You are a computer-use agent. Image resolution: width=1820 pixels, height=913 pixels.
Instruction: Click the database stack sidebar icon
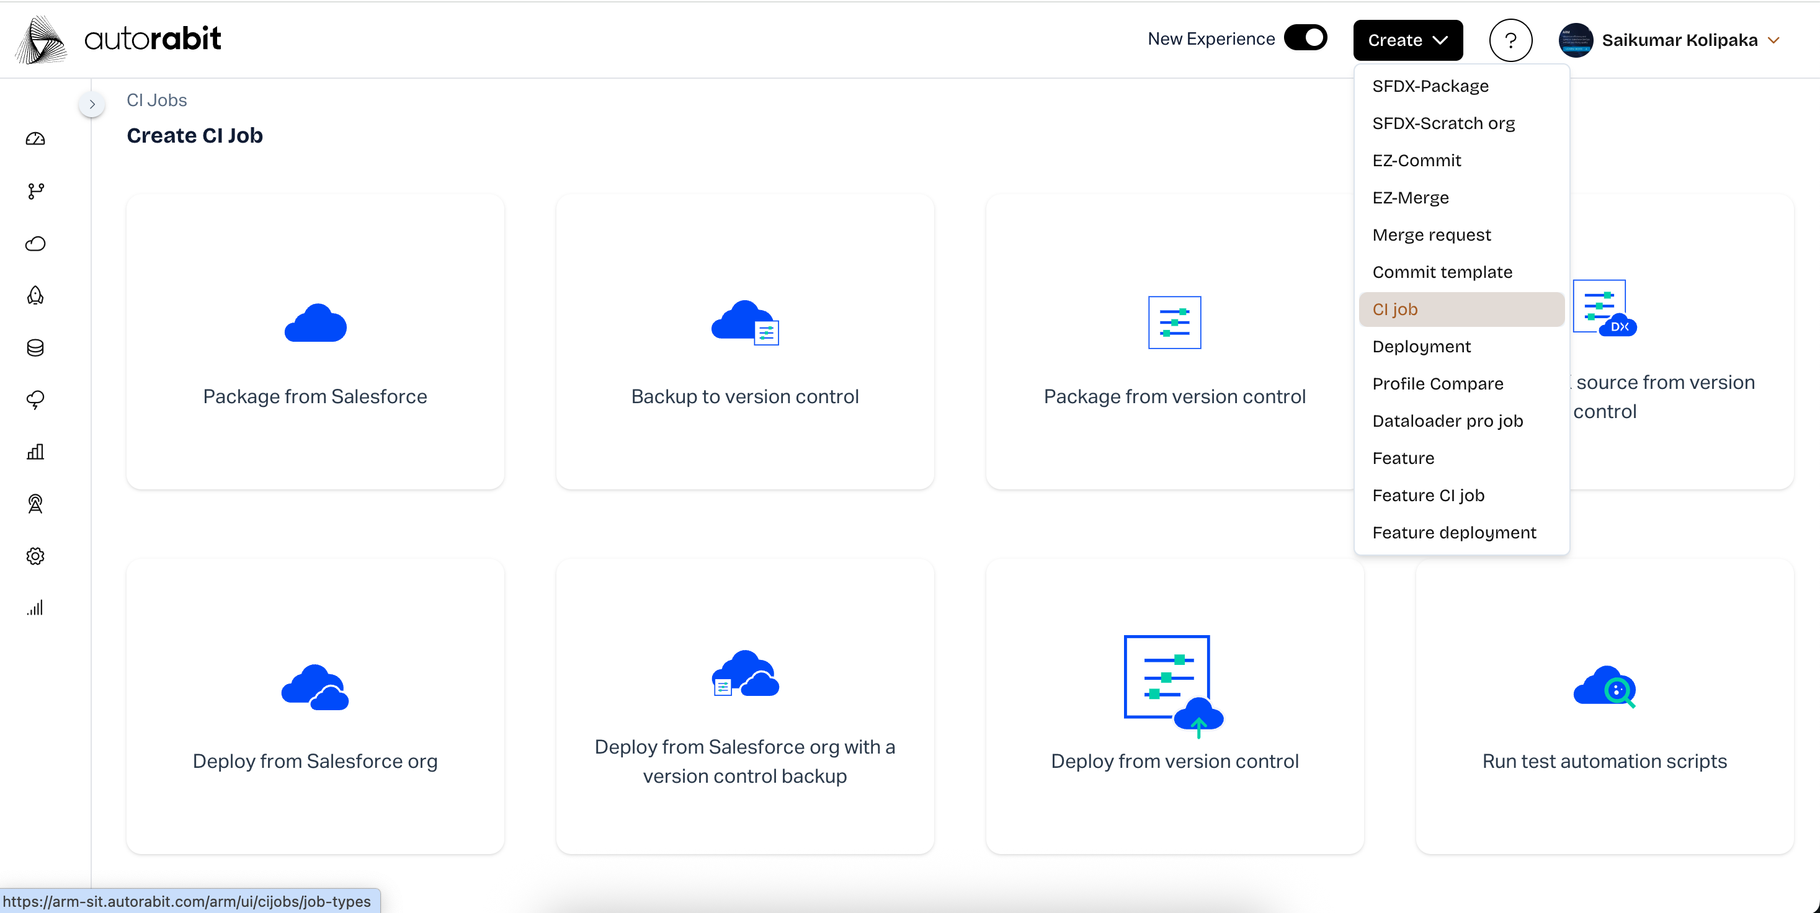pos(35,348)
